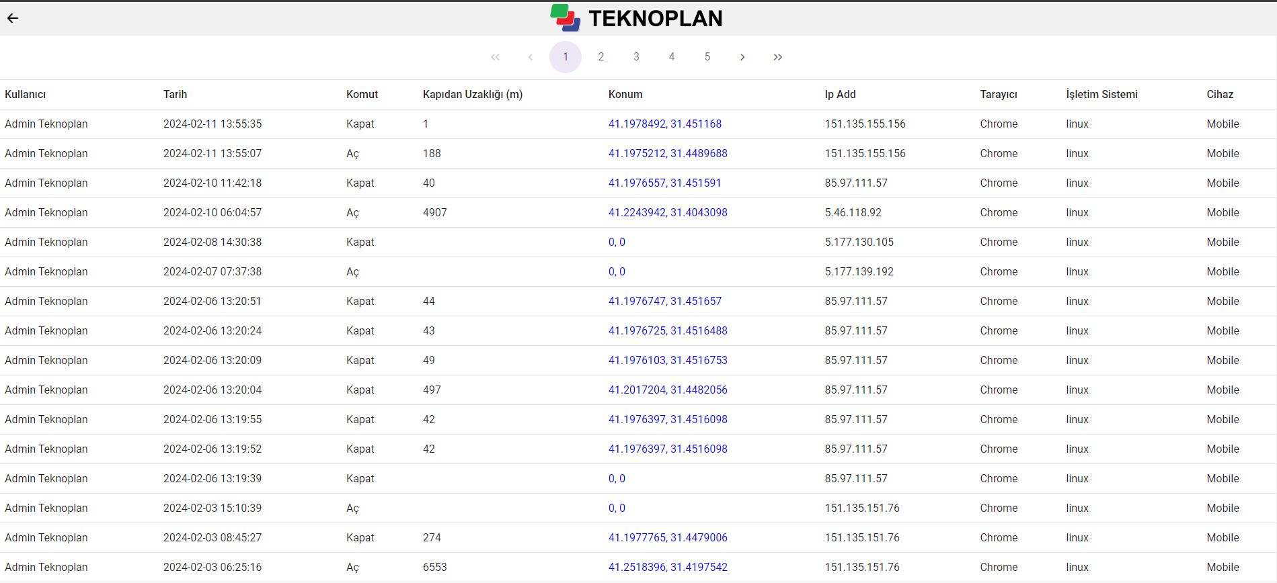Click the Tarih column header
This screenshot has height=583, width=1277.
click(x=175, y=95)
